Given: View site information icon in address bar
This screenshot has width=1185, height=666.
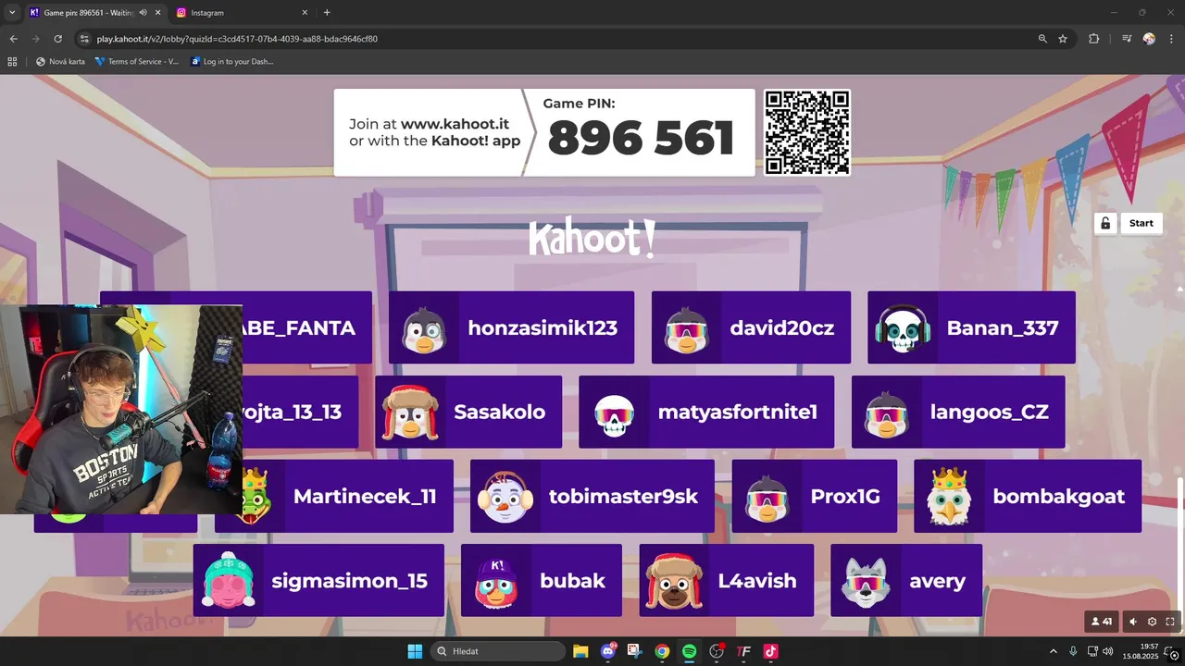Looking at the screenshot, I should [84, 39].
